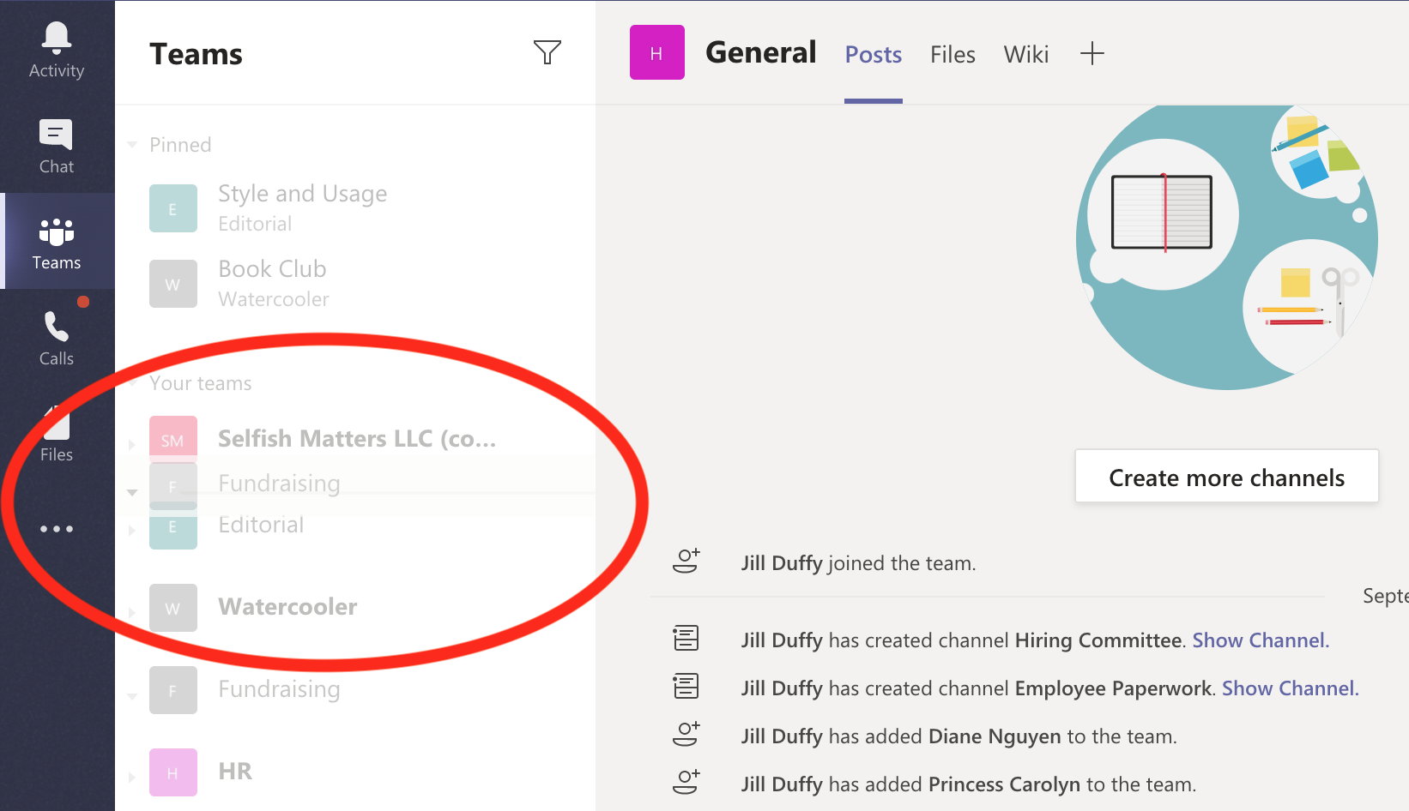The image size is (1409, 811).
Task: Click Show Channel link for Employee Paperwork
Action: click(1290, 688)
